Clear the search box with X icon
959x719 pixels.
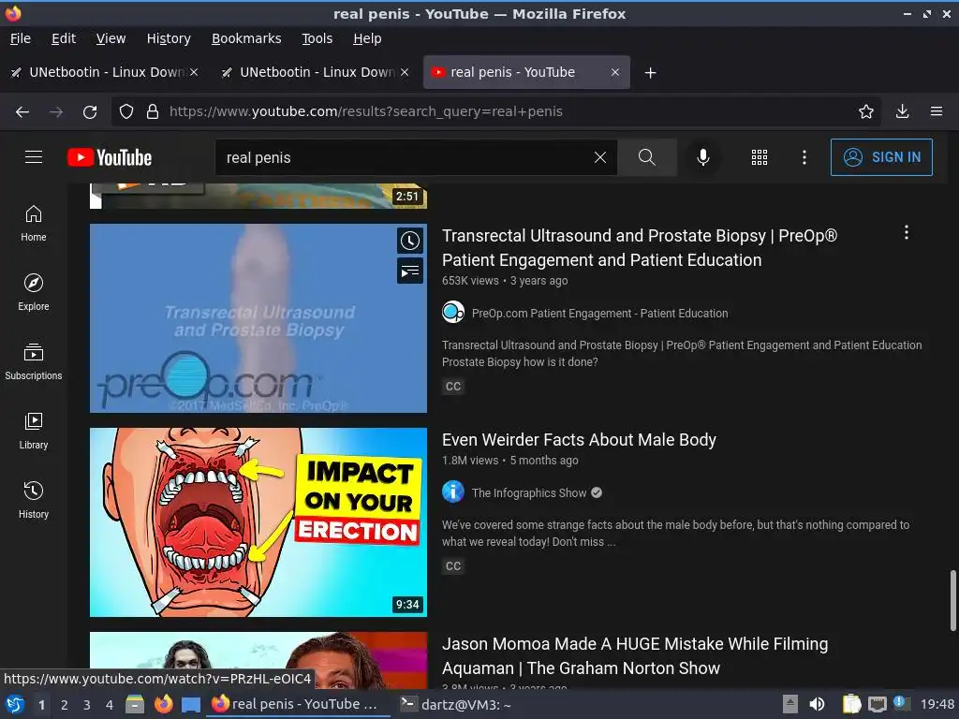[600, 157]
